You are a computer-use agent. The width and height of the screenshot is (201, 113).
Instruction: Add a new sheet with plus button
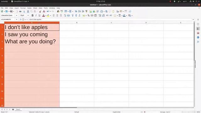pos(13,110)
